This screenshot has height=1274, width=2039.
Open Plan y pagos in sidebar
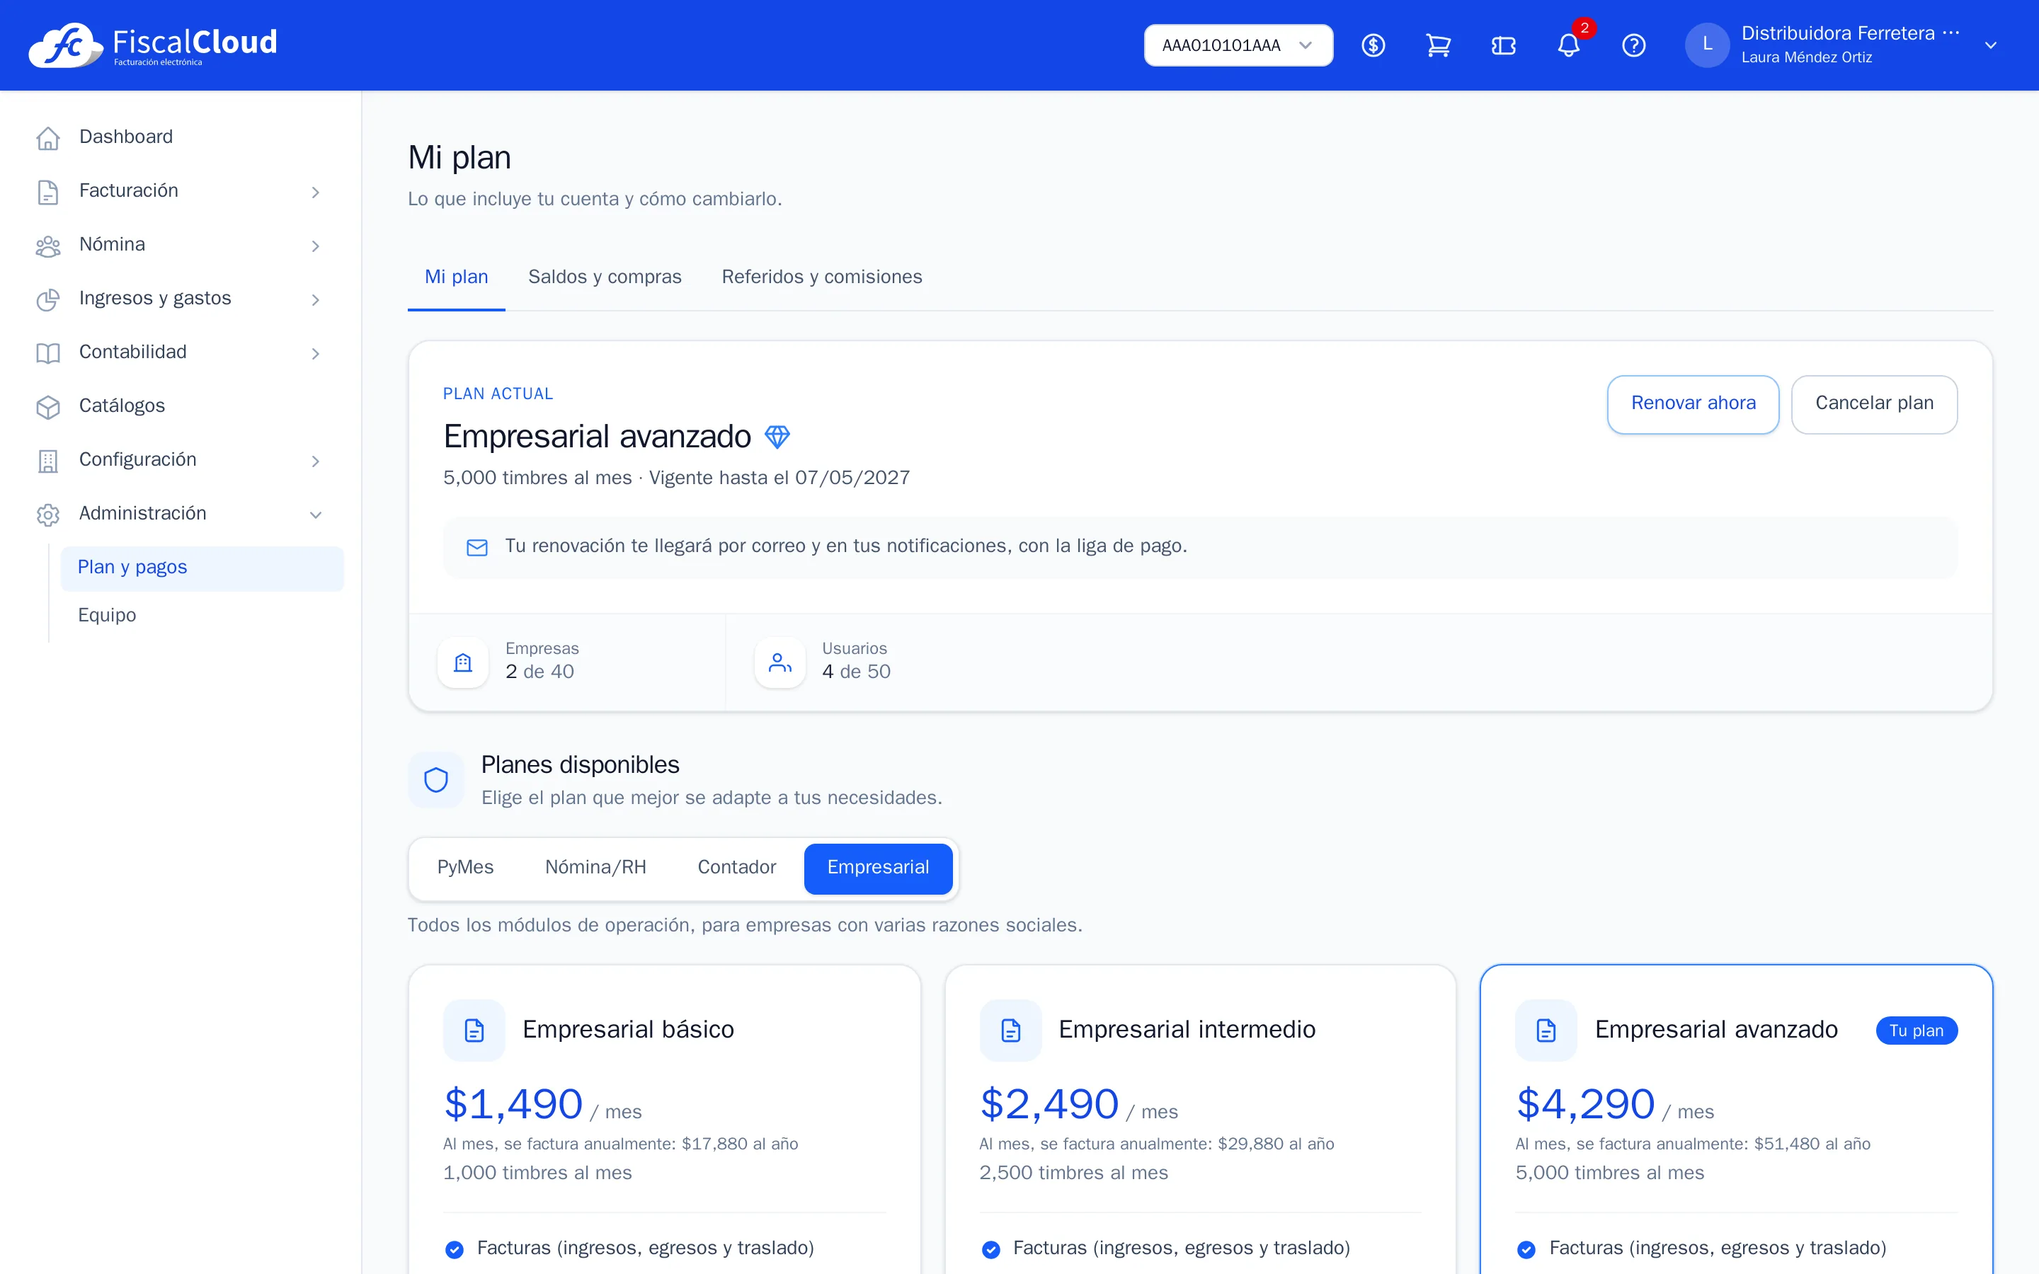pyautogui.click(x=202, y=568)
